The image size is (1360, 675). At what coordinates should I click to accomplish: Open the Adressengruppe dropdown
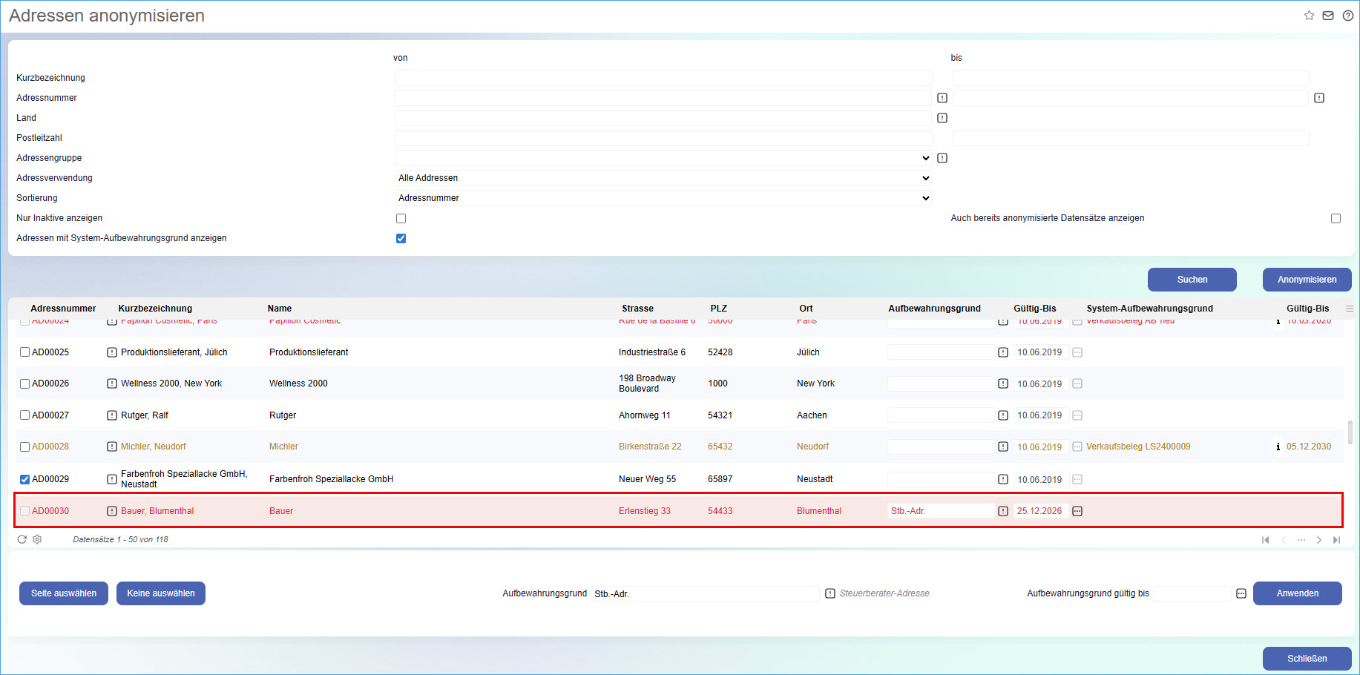[x=663, y=158]
